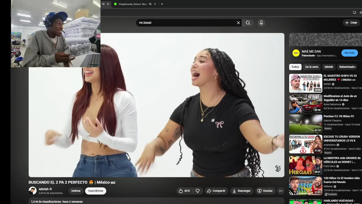Viewport: 362px width, 204px height.
Task: Like the video showing 45 K
Action: [184, 191]
